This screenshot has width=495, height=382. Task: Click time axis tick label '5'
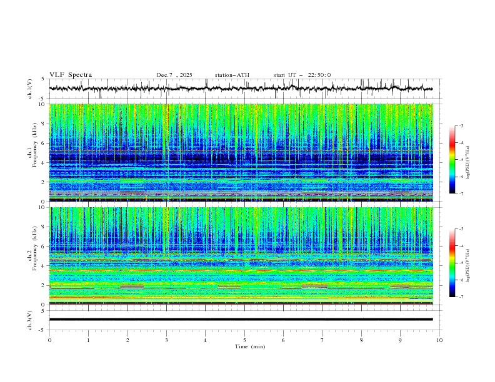pos(244,340)
